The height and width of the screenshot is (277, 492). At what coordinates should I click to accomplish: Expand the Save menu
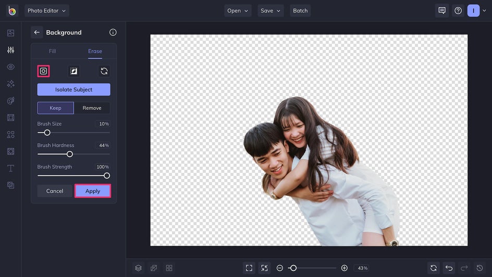tap(270, 10)
